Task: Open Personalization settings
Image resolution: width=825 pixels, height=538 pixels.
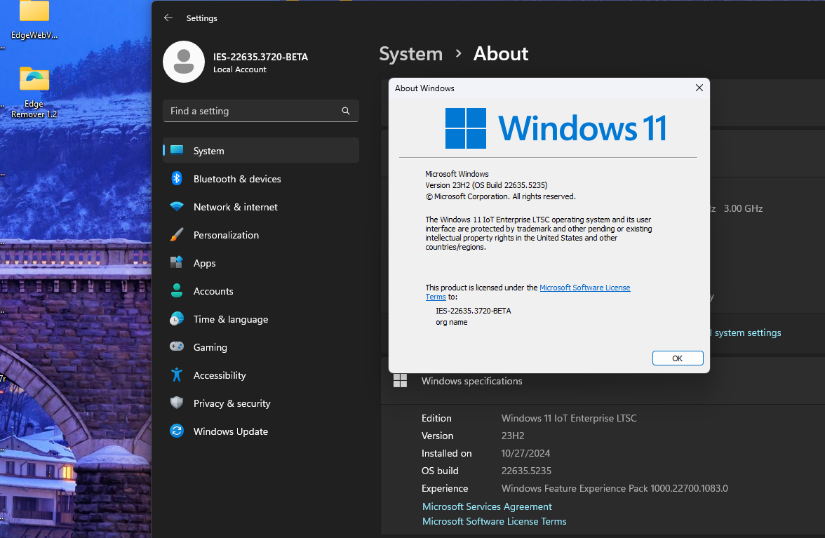Action: [261, 234]
